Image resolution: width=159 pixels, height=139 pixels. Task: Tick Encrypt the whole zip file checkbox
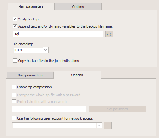pos(14,95)
